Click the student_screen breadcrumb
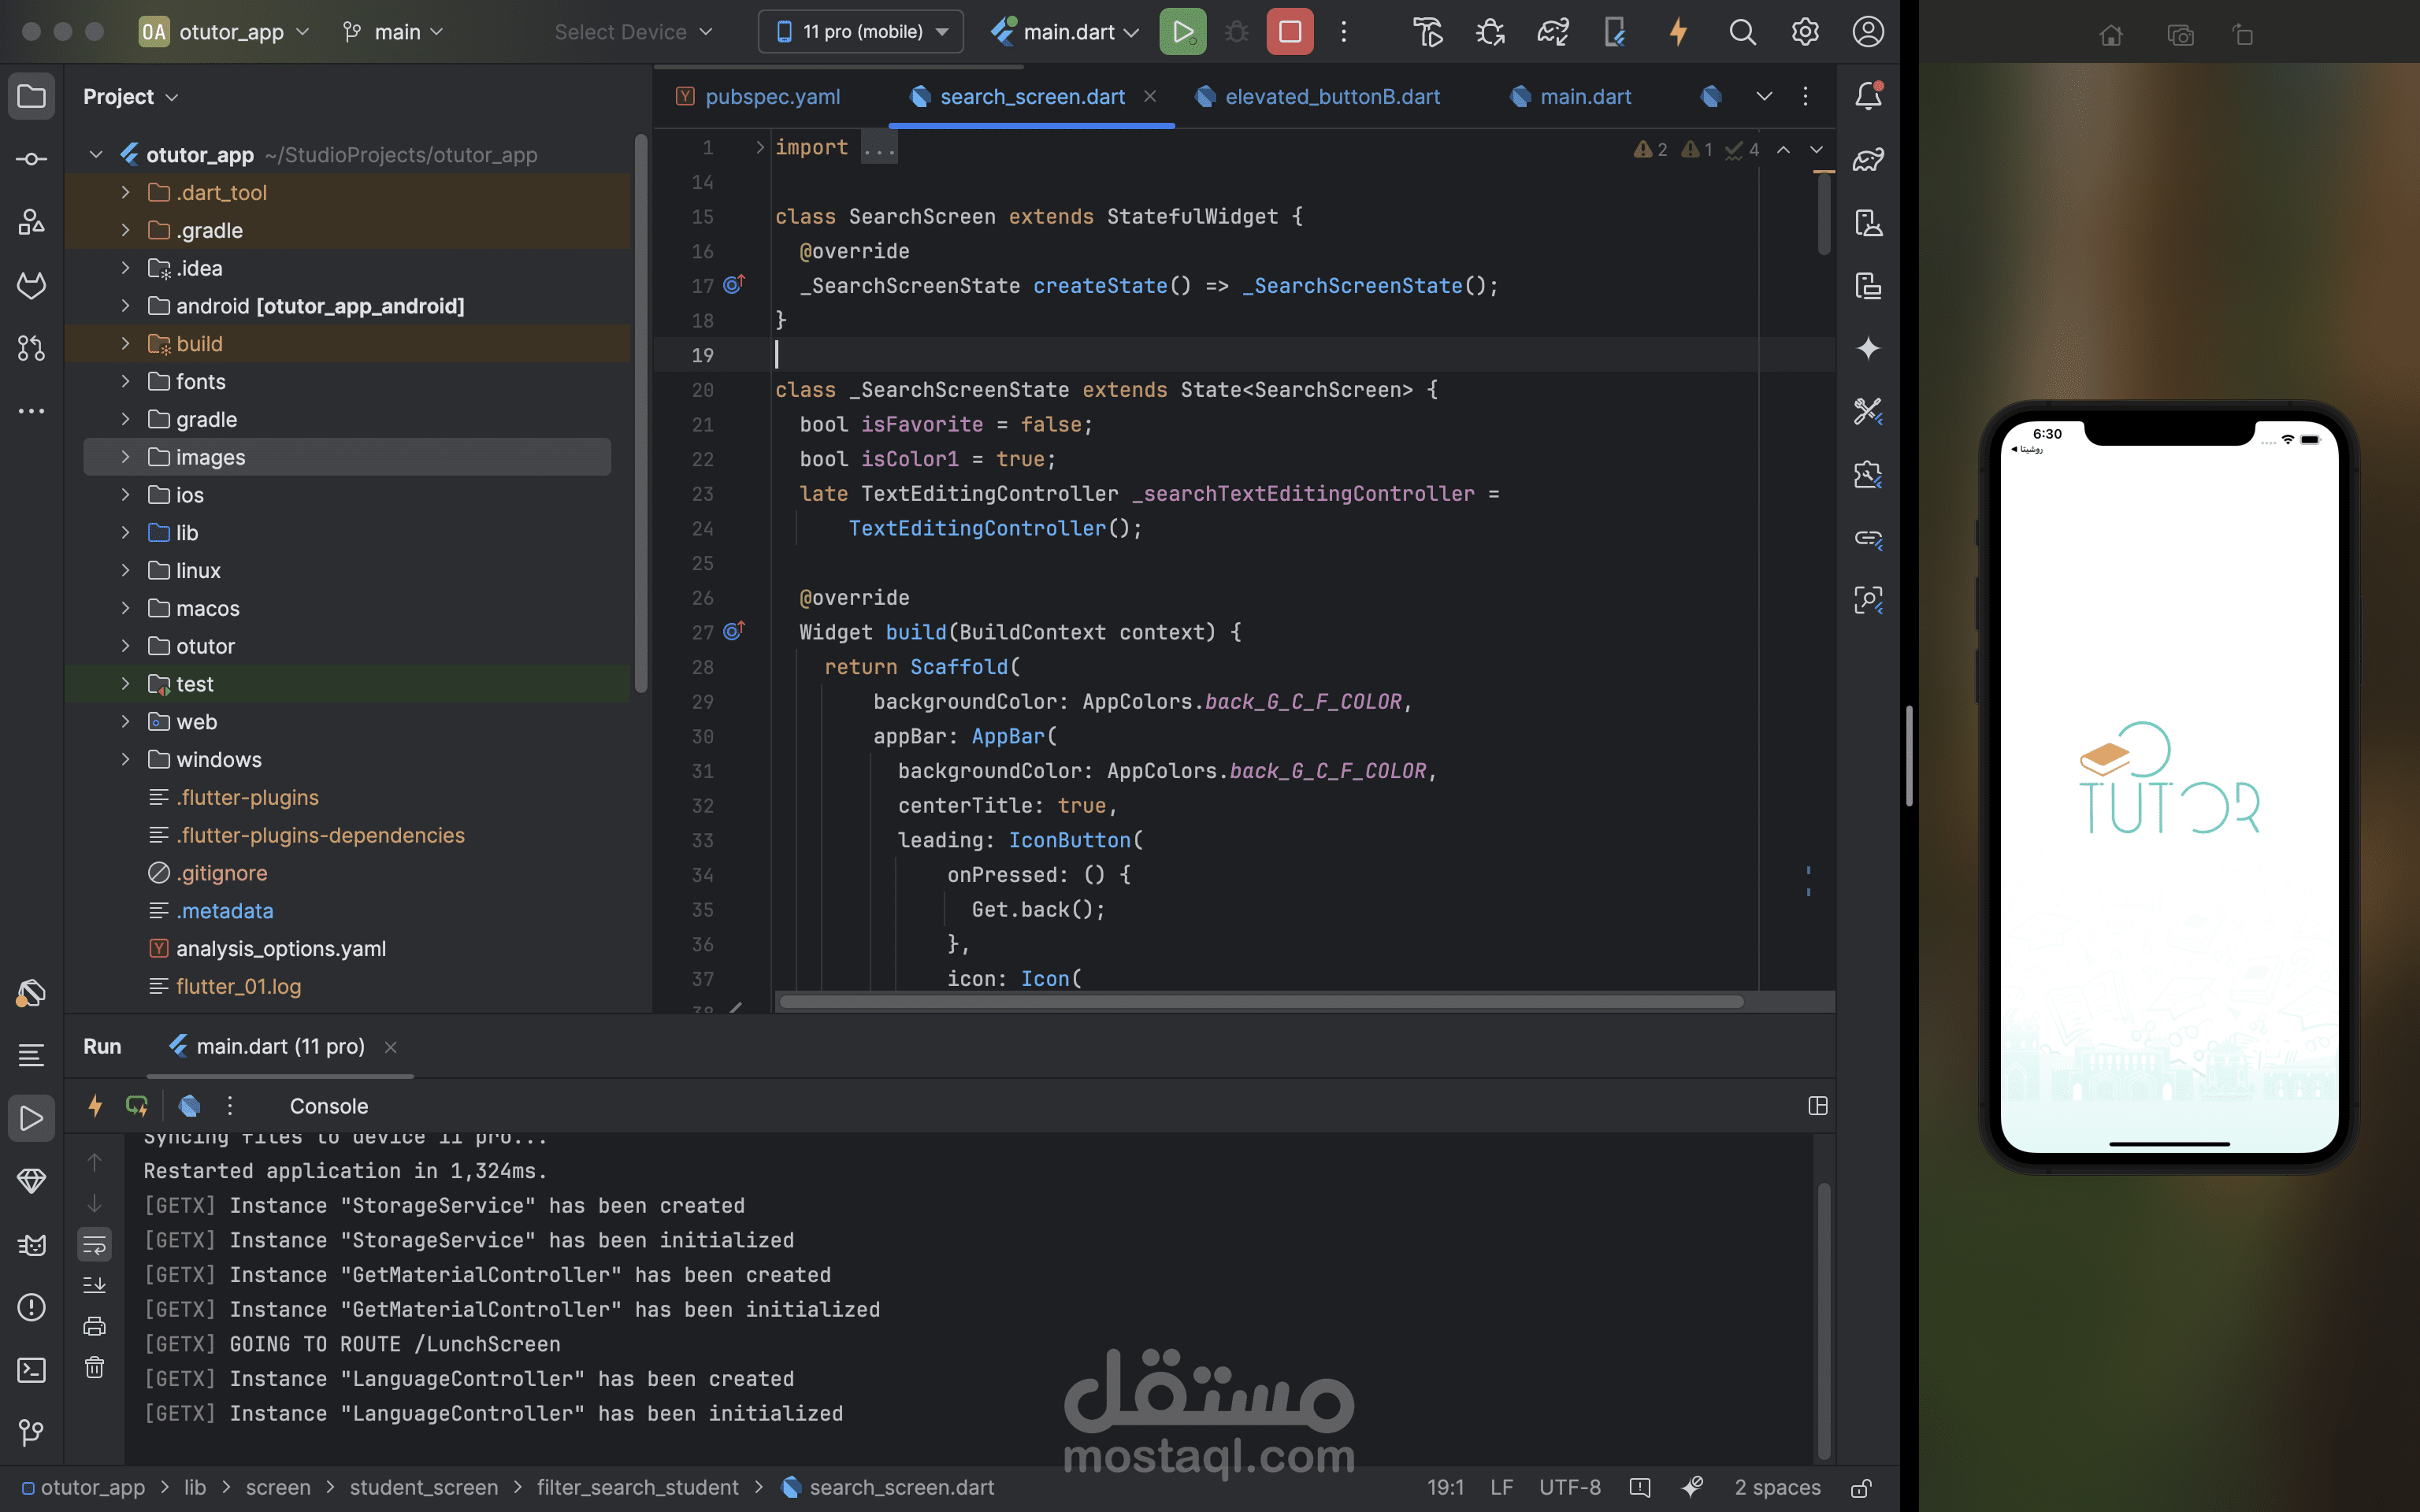The width and height of the screenshot is (2420, 1512). (x=423, y=1488)
